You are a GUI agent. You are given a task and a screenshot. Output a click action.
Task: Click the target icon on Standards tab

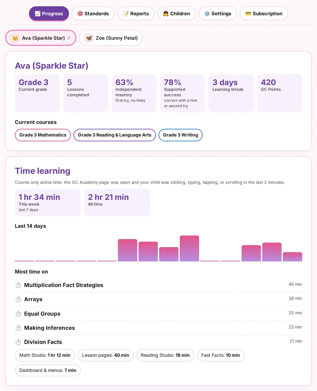point(80,14)
